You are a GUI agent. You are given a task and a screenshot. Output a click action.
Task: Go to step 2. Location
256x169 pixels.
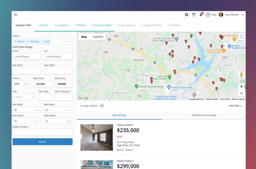(61, 25)
